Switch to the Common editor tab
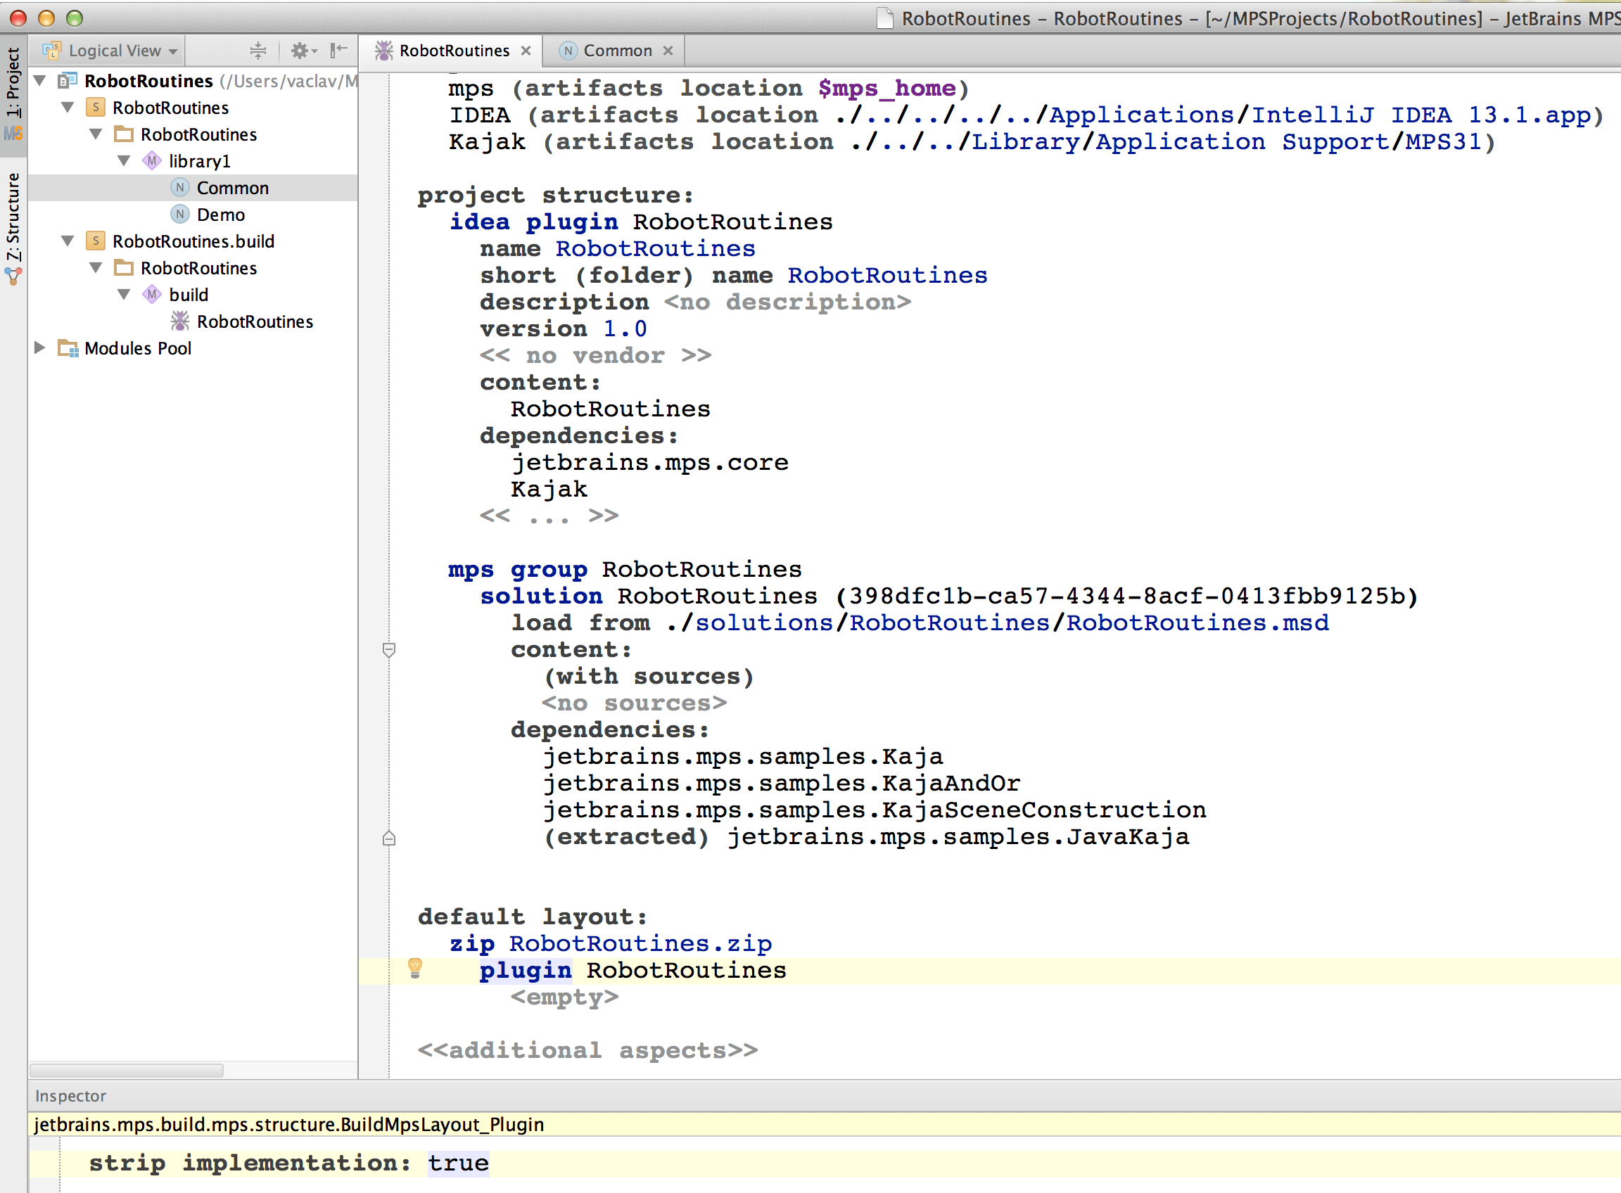This screenshot has height=1193, width=1621. [x=616, y=51]
